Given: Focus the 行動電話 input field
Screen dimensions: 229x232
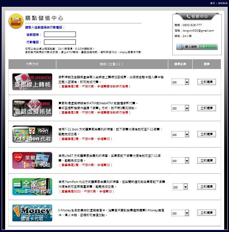Looking at the screenshot, I should tap(60, 42).
